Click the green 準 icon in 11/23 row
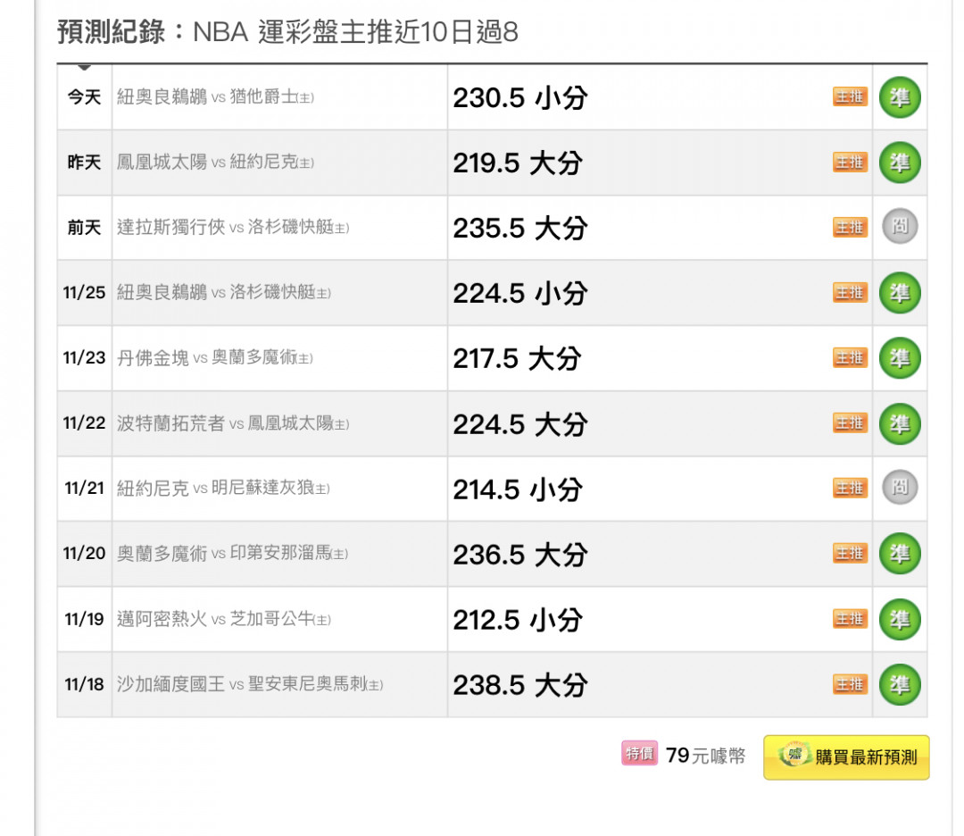 click(x=900, y=358)
